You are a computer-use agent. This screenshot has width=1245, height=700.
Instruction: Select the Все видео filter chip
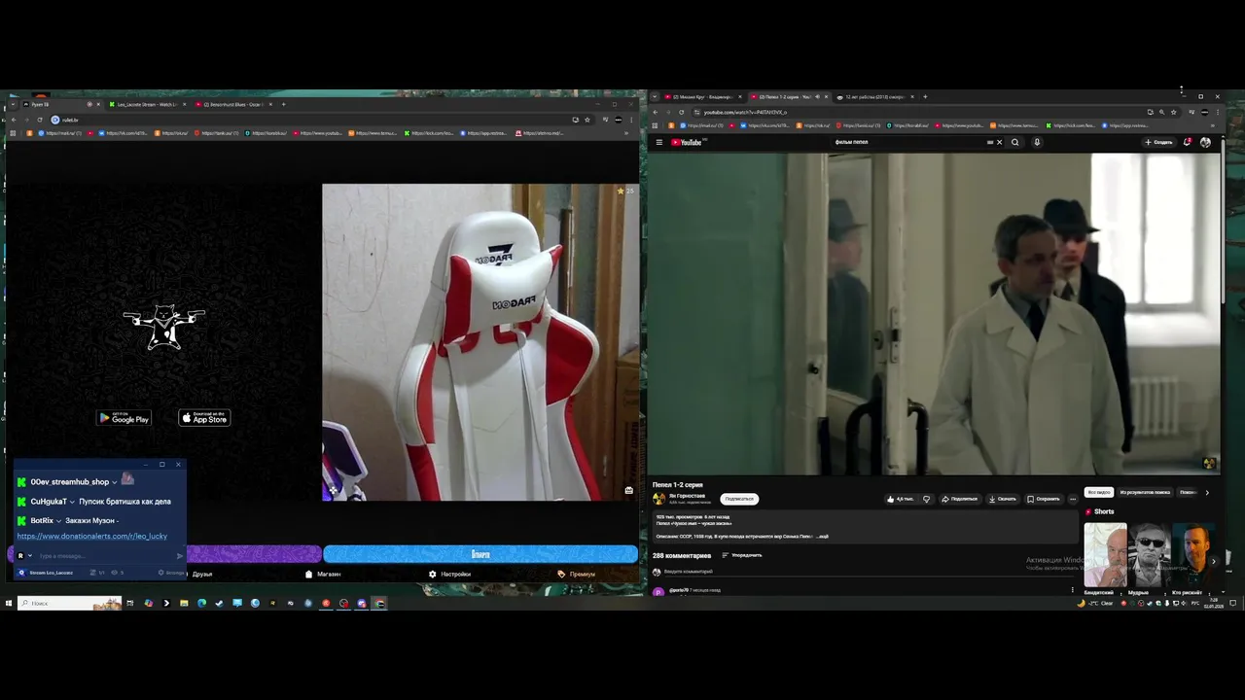1098,492
